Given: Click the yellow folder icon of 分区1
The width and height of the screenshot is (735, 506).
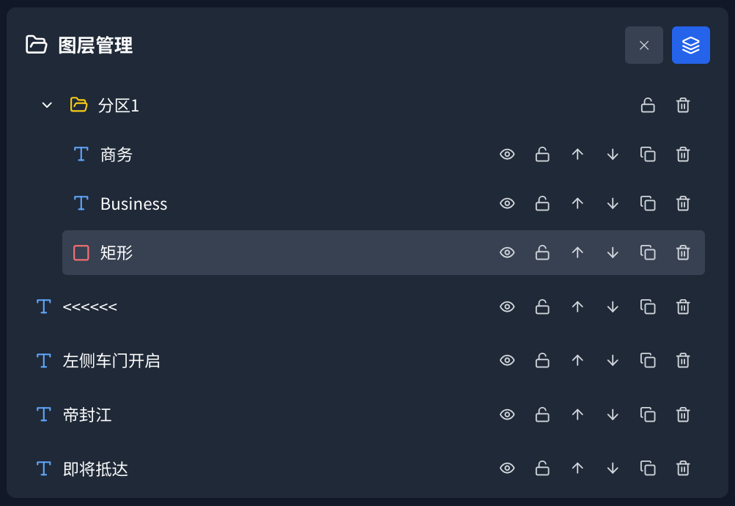Looking at the screenshot, I should point(78,105).
